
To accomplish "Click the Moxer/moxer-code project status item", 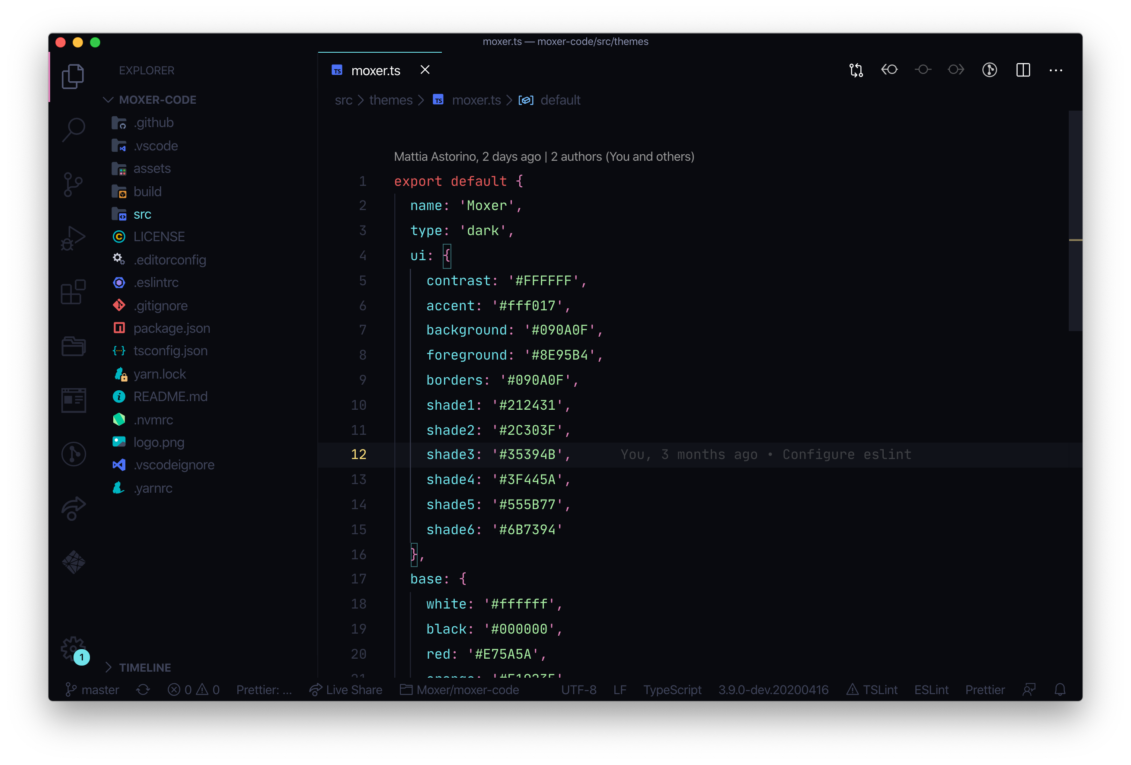I will pos(460,689).
